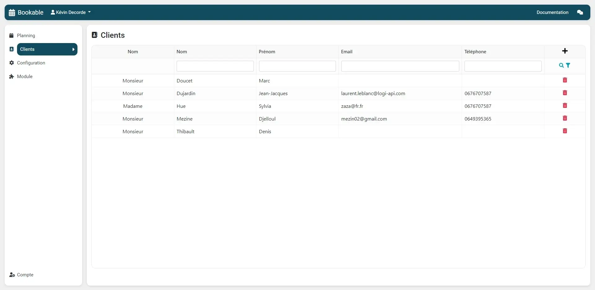This screenshot has width=595, height=290.
Task: Click first name Marc
Action: click(x=264, y=81)
